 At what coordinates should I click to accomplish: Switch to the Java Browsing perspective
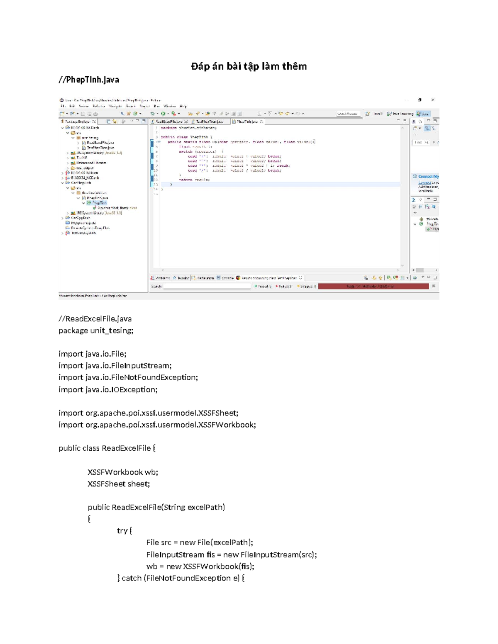click(400, 114)
